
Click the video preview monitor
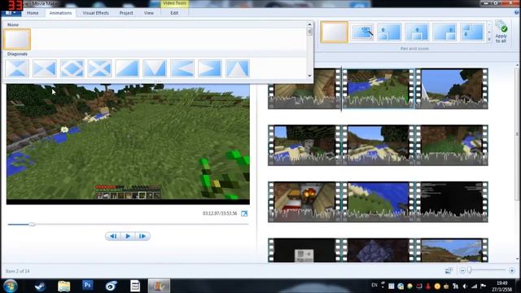click(128, 143)
